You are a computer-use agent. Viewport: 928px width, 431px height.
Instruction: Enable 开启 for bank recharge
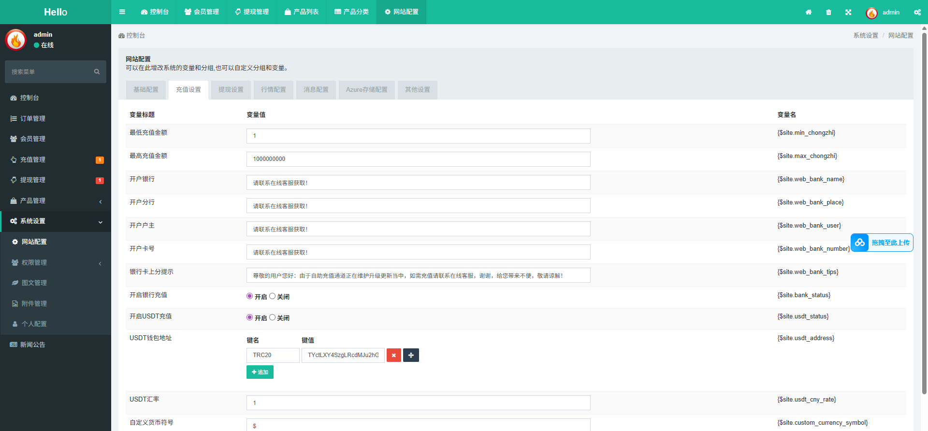tap(249, 296)
